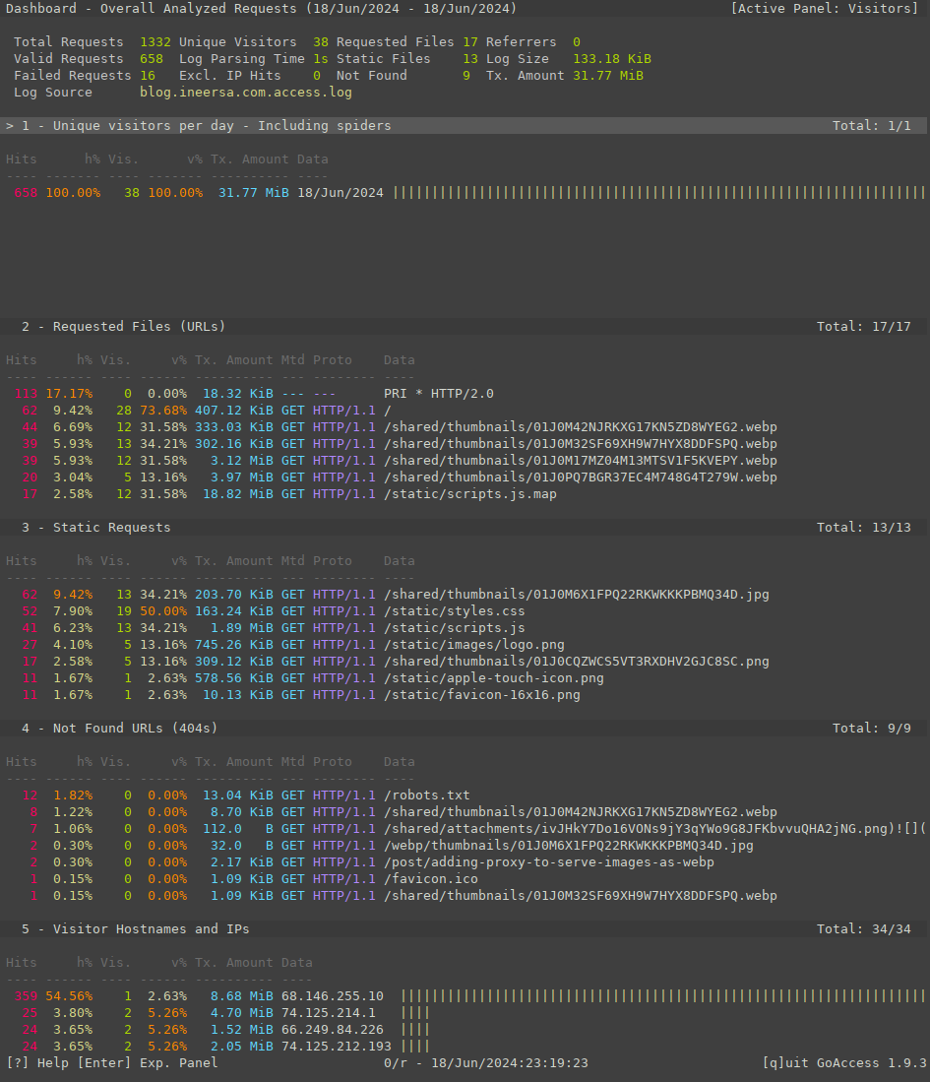
Task: Expand the Static Requests panel header
Action: click(464, 527)
